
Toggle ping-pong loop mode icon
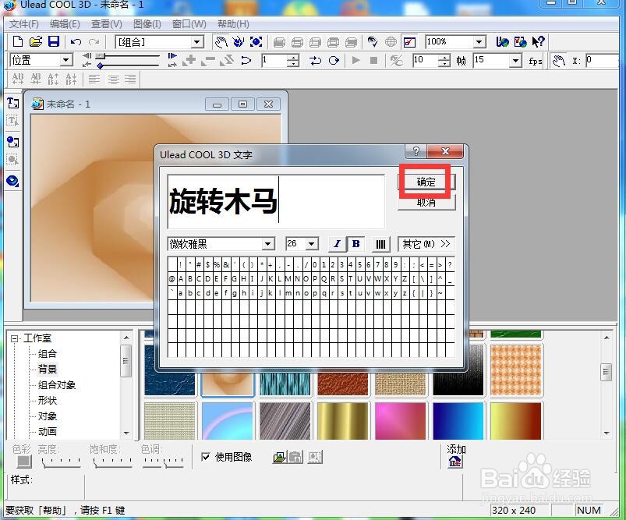point(316,60)
